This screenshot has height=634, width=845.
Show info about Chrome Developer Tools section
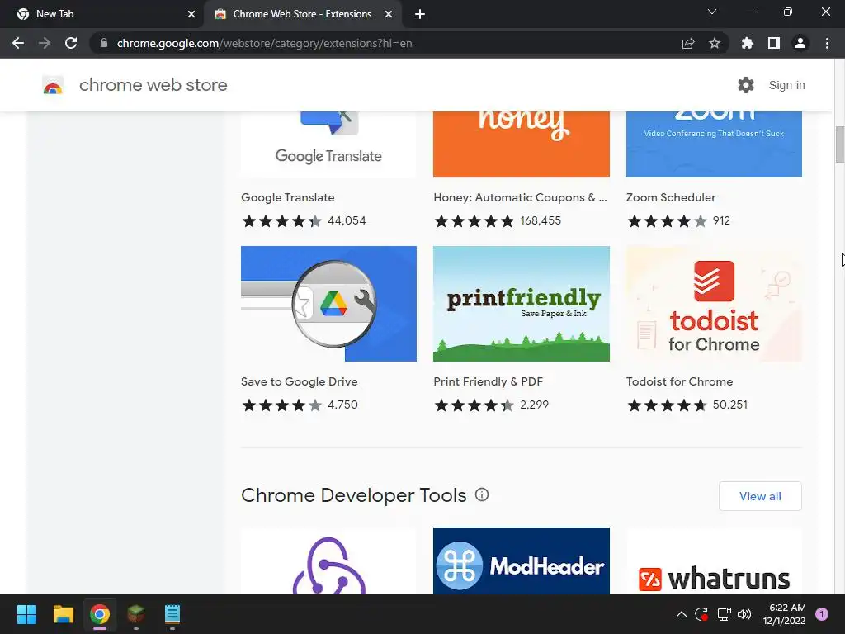click(482, 495)
